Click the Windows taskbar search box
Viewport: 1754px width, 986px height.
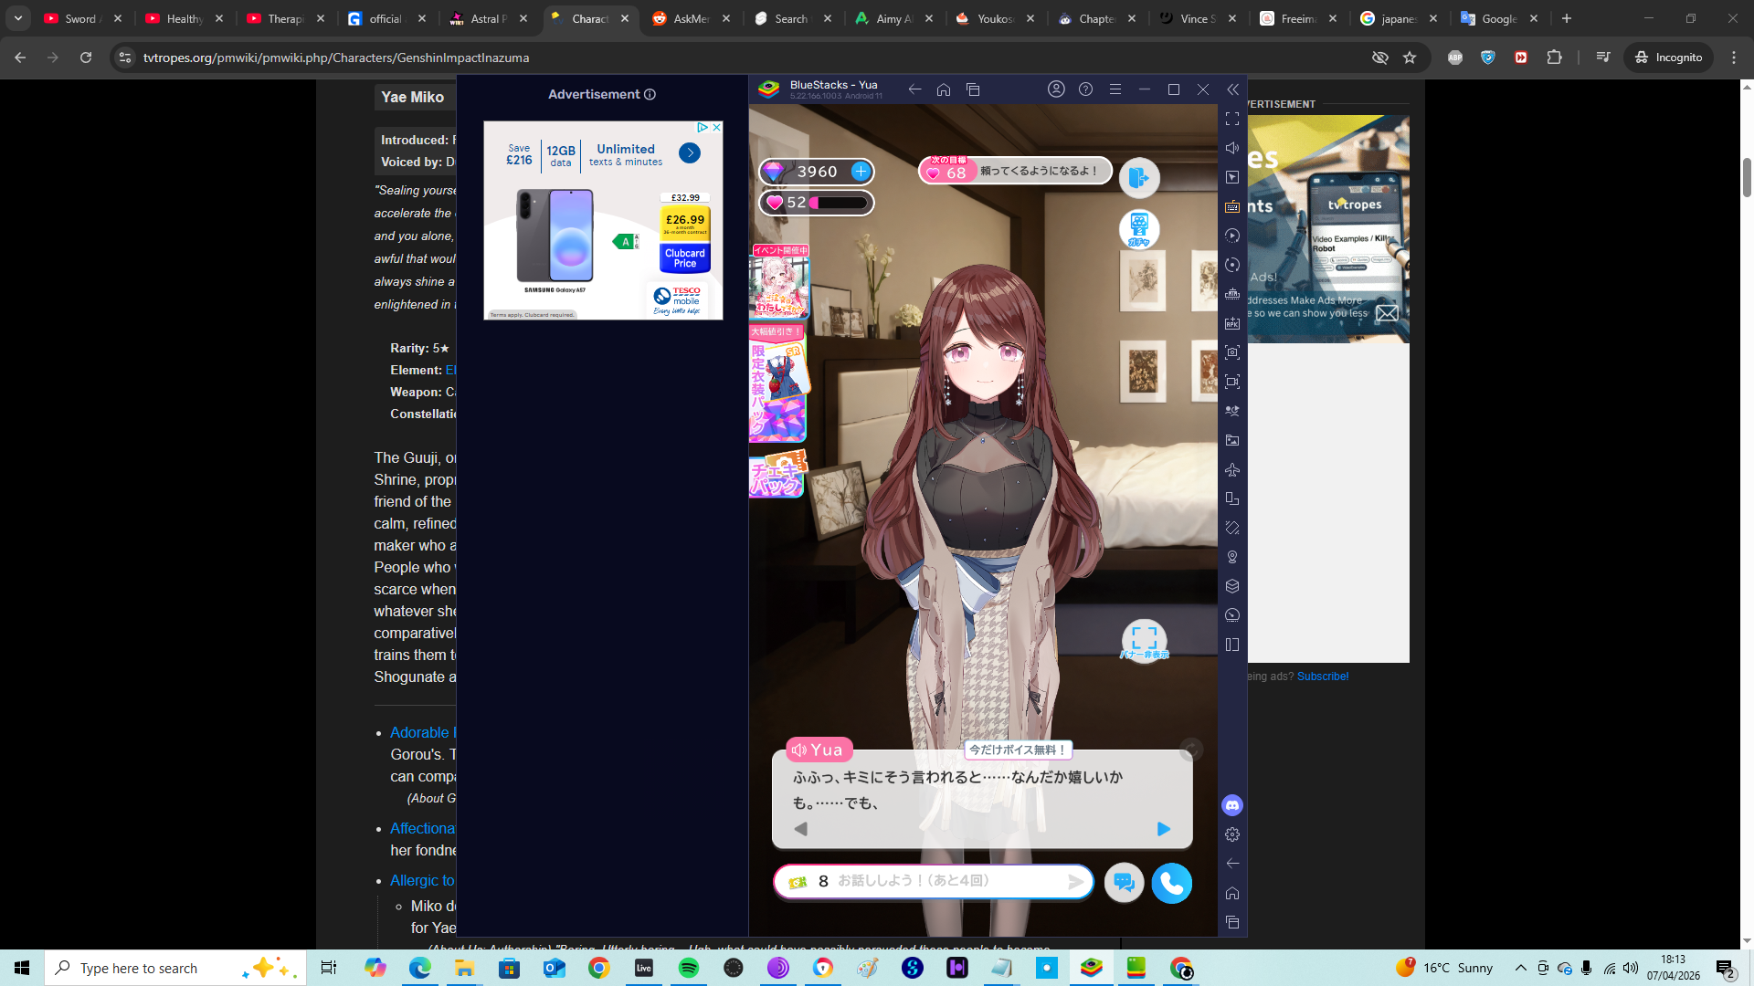click(x=175, y=968)
